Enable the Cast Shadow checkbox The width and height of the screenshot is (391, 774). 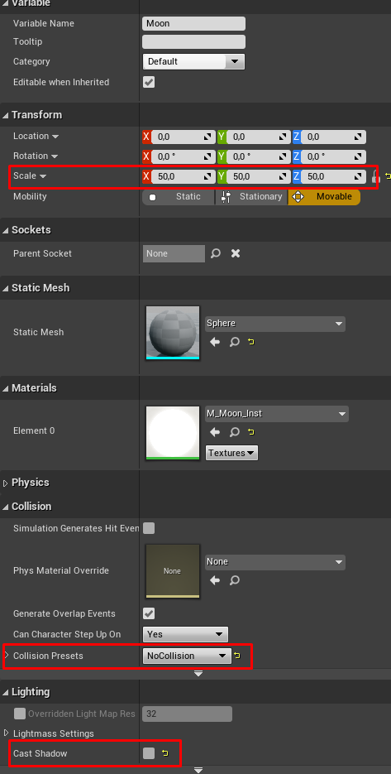[x=149, y=753]
